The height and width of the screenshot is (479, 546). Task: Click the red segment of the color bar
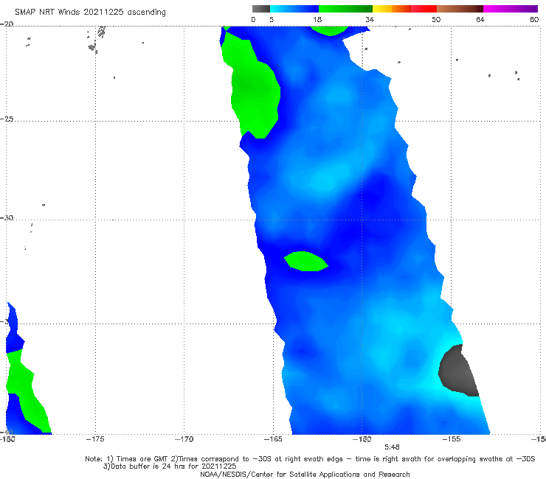(424, 9)
